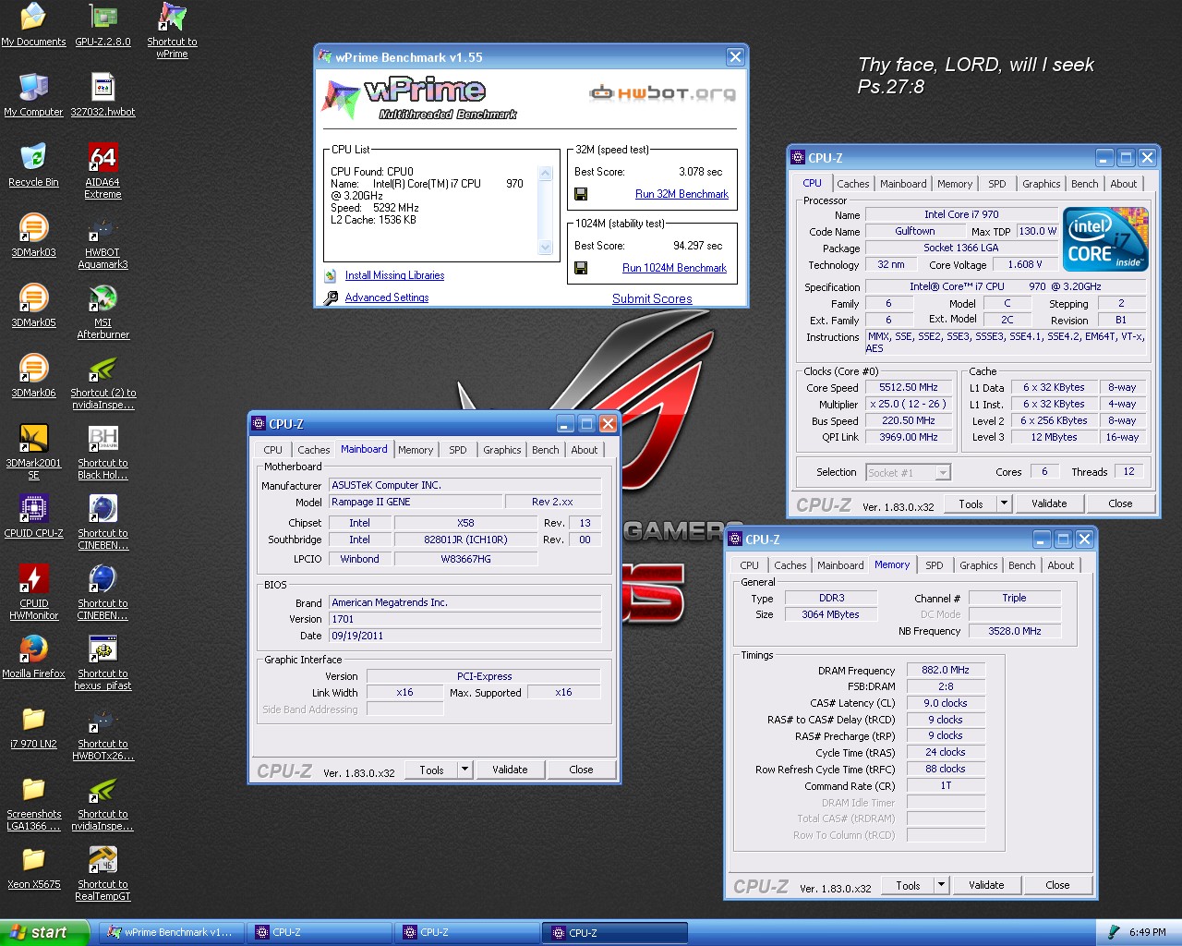Select the Shortcut to HWBOTx265 icon
This screenshot has height=946, width=1182.
point(103,733)
